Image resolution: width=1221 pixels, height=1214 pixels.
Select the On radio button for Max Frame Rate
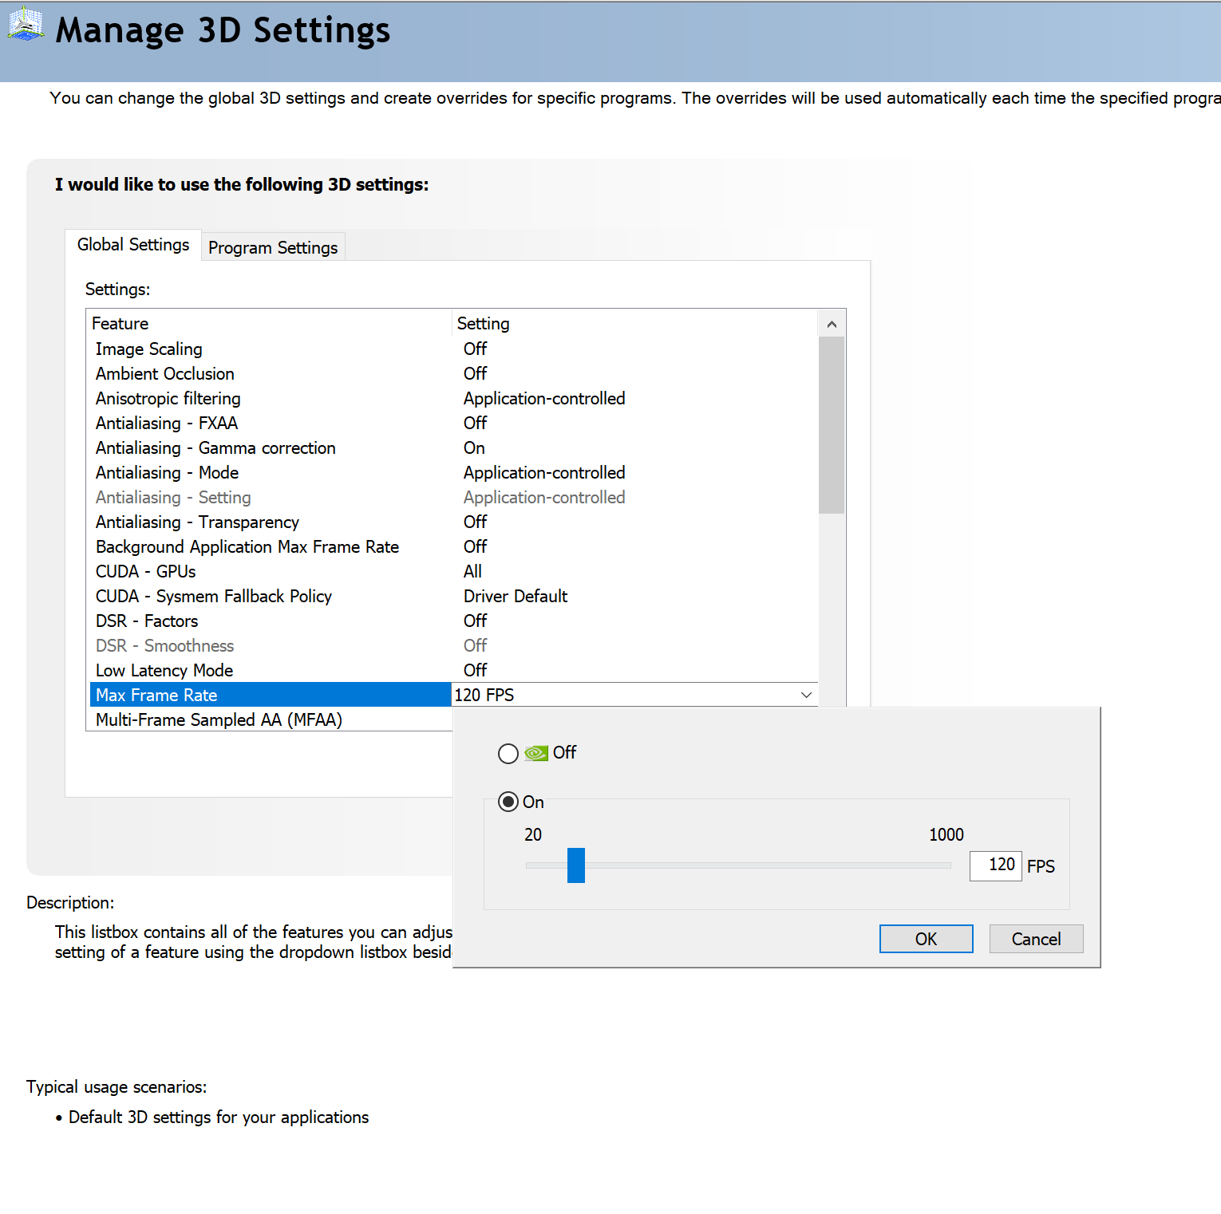pyautogui.click(x=508, y=802)
